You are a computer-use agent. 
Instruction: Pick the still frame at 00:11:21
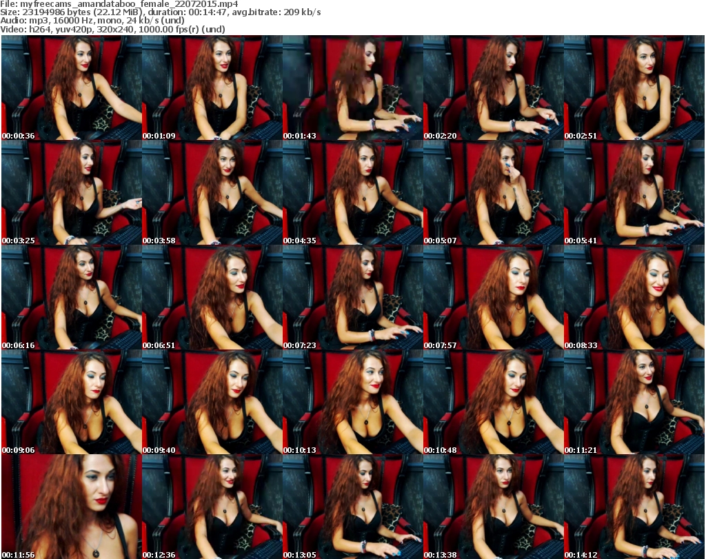tap(634, 402)
